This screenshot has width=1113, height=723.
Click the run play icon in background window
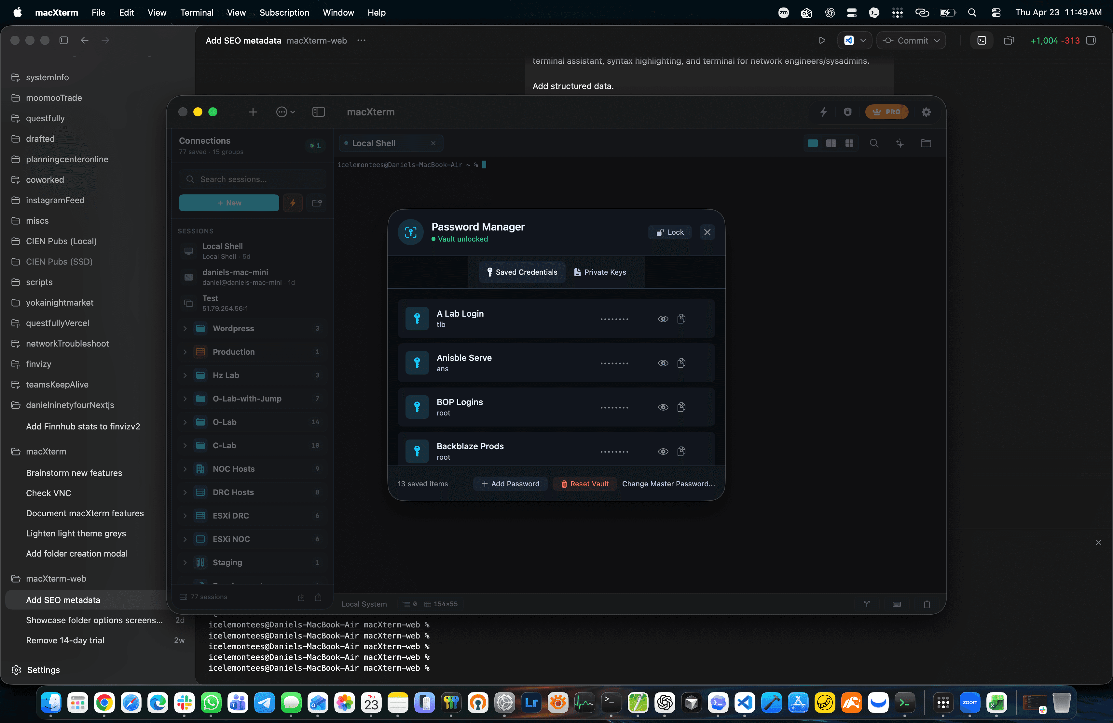[822, 40]
